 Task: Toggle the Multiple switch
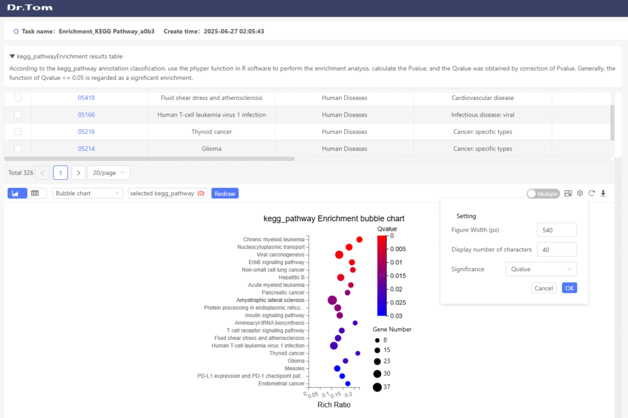pyautogui.click(x=543, y=193)
